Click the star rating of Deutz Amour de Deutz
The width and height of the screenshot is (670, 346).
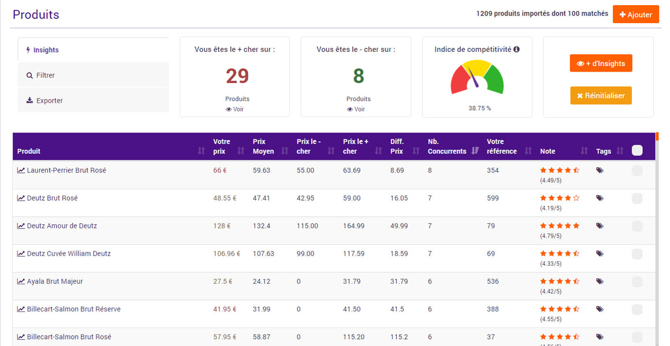click(x=560, y=225)
